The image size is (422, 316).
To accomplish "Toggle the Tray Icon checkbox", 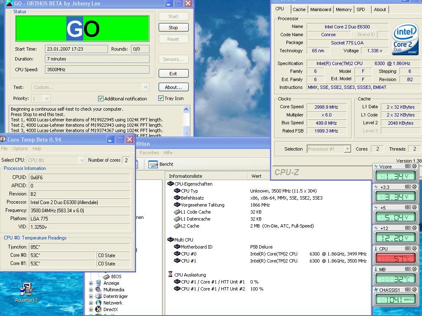I will click(x=161, y=98).
